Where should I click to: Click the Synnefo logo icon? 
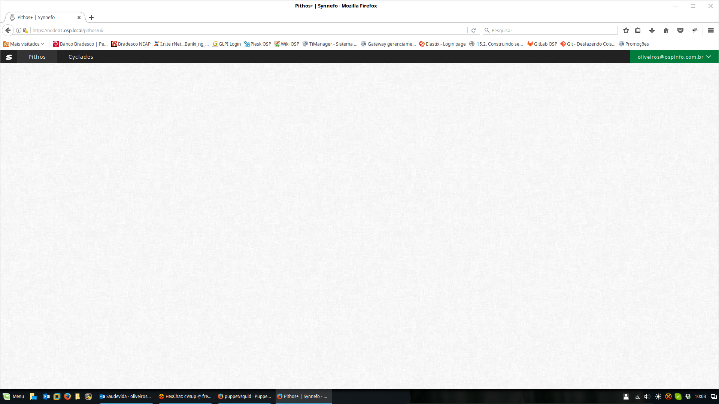[x=9, y=57]
